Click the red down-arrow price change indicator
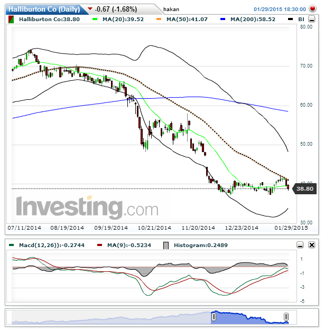 click(x=90, y=9)
